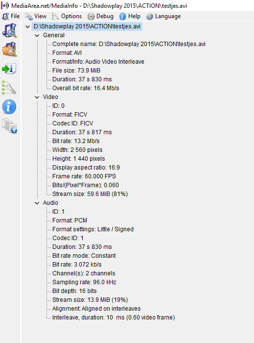Collapse the testjes.avi root tree node
The height and width of the screenshot is (343, 254).
click(27, 26)
